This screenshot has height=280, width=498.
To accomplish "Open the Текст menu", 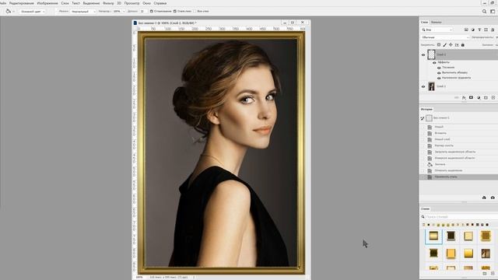I will click(x=76, y=3).
